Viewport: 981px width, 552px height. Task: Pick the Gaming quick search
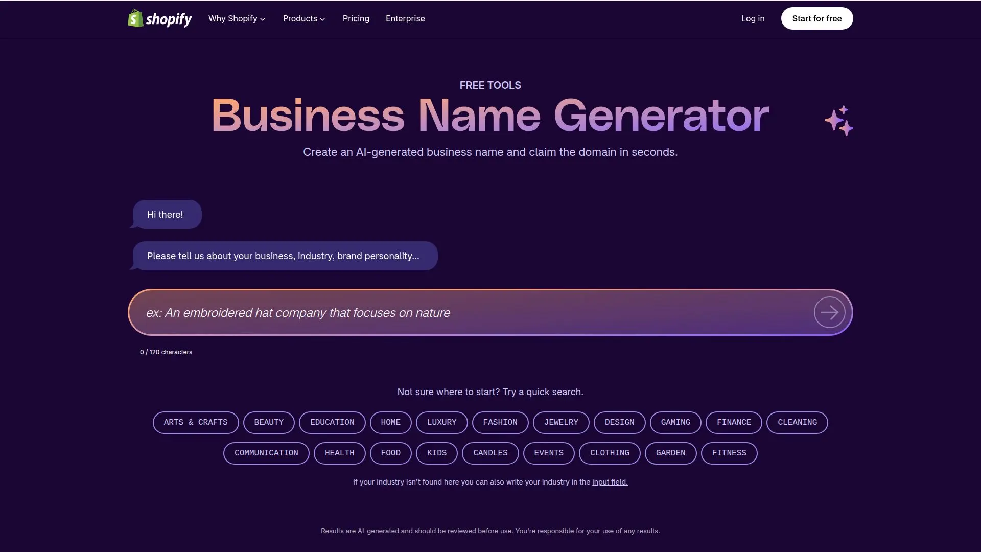click(x=675, y=422)
